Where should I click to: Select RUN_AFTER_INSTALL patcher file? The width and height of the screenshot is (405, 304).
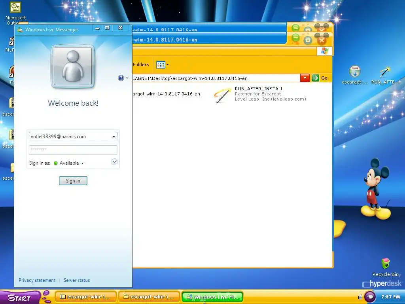[260, 94]
